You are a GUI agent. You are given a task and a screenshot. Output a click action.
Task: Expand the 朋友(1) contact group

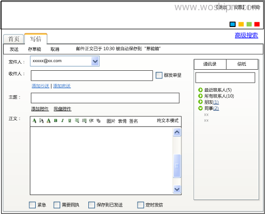click(x=201, y=102)
